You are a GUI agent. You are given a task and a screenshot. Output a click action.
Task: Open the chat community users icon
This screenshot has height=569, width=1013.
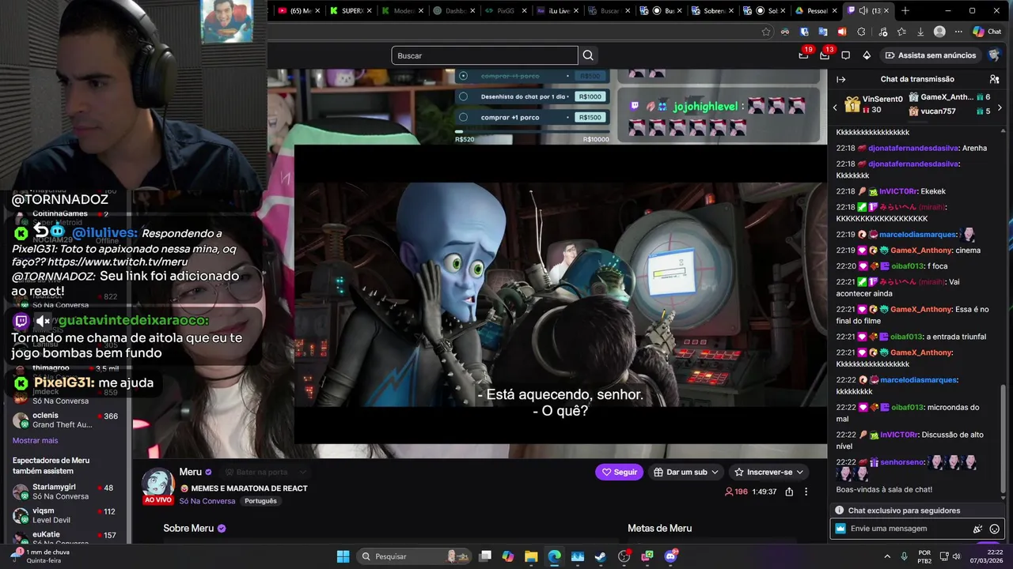(x=994, y=79)
